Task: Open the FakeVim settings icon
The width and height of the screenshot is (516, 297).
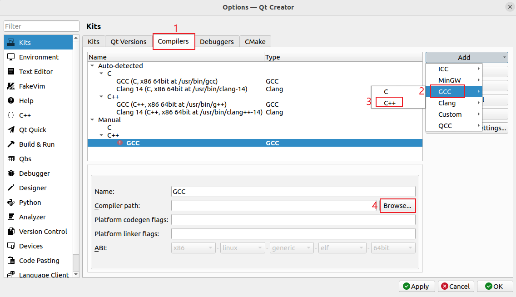Action: point(11,86)
